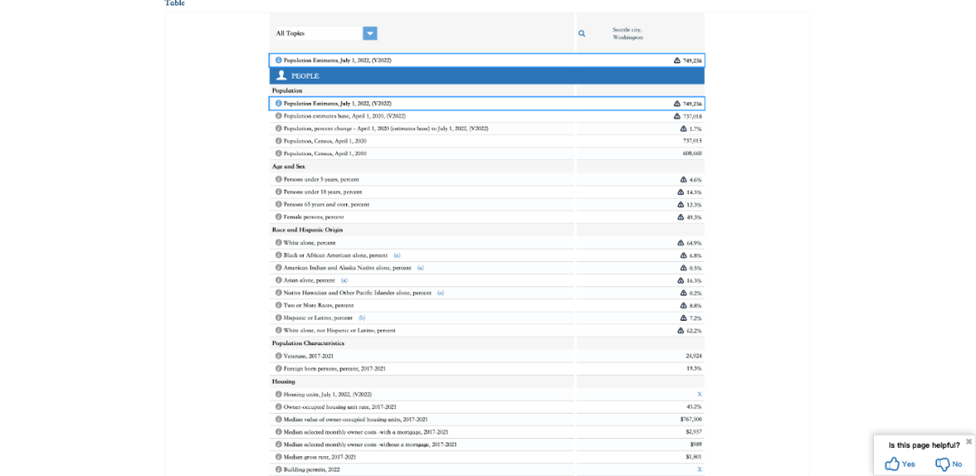
Task: Click the PEOPLE person icon in blue header
Action: [x=281, y=76]
